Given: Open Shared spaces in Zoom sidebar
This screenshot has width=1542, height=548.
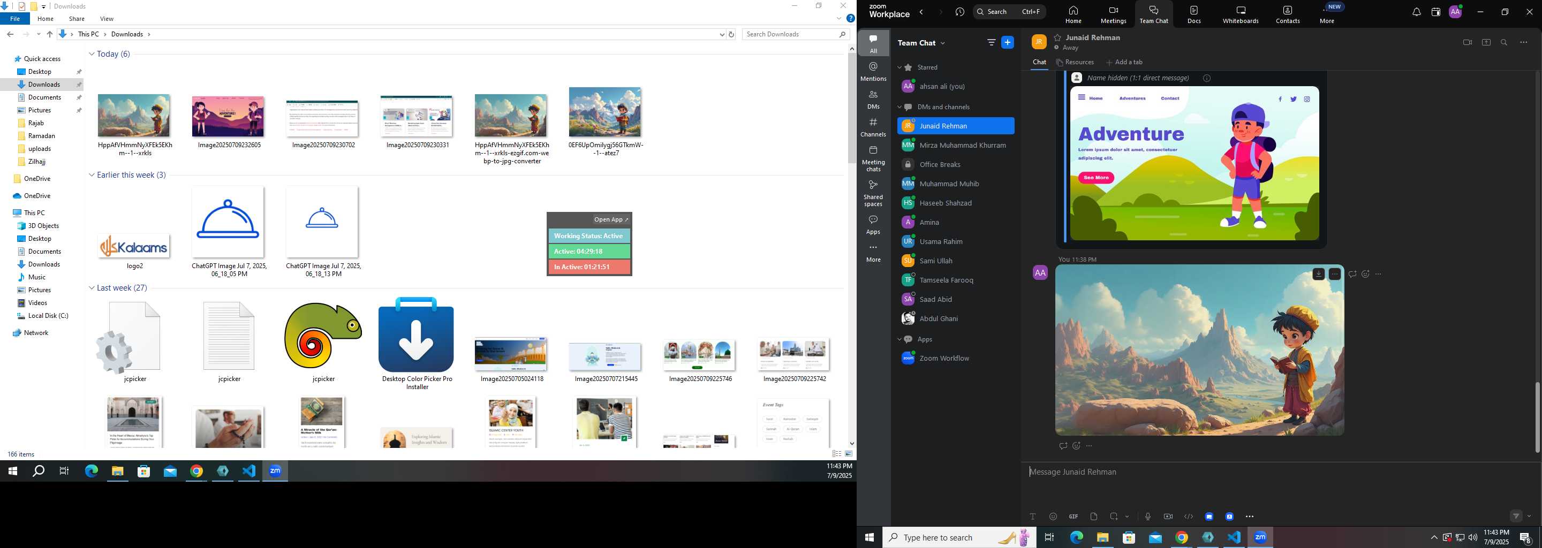Looking at the screenshot, I should point(873,193).
